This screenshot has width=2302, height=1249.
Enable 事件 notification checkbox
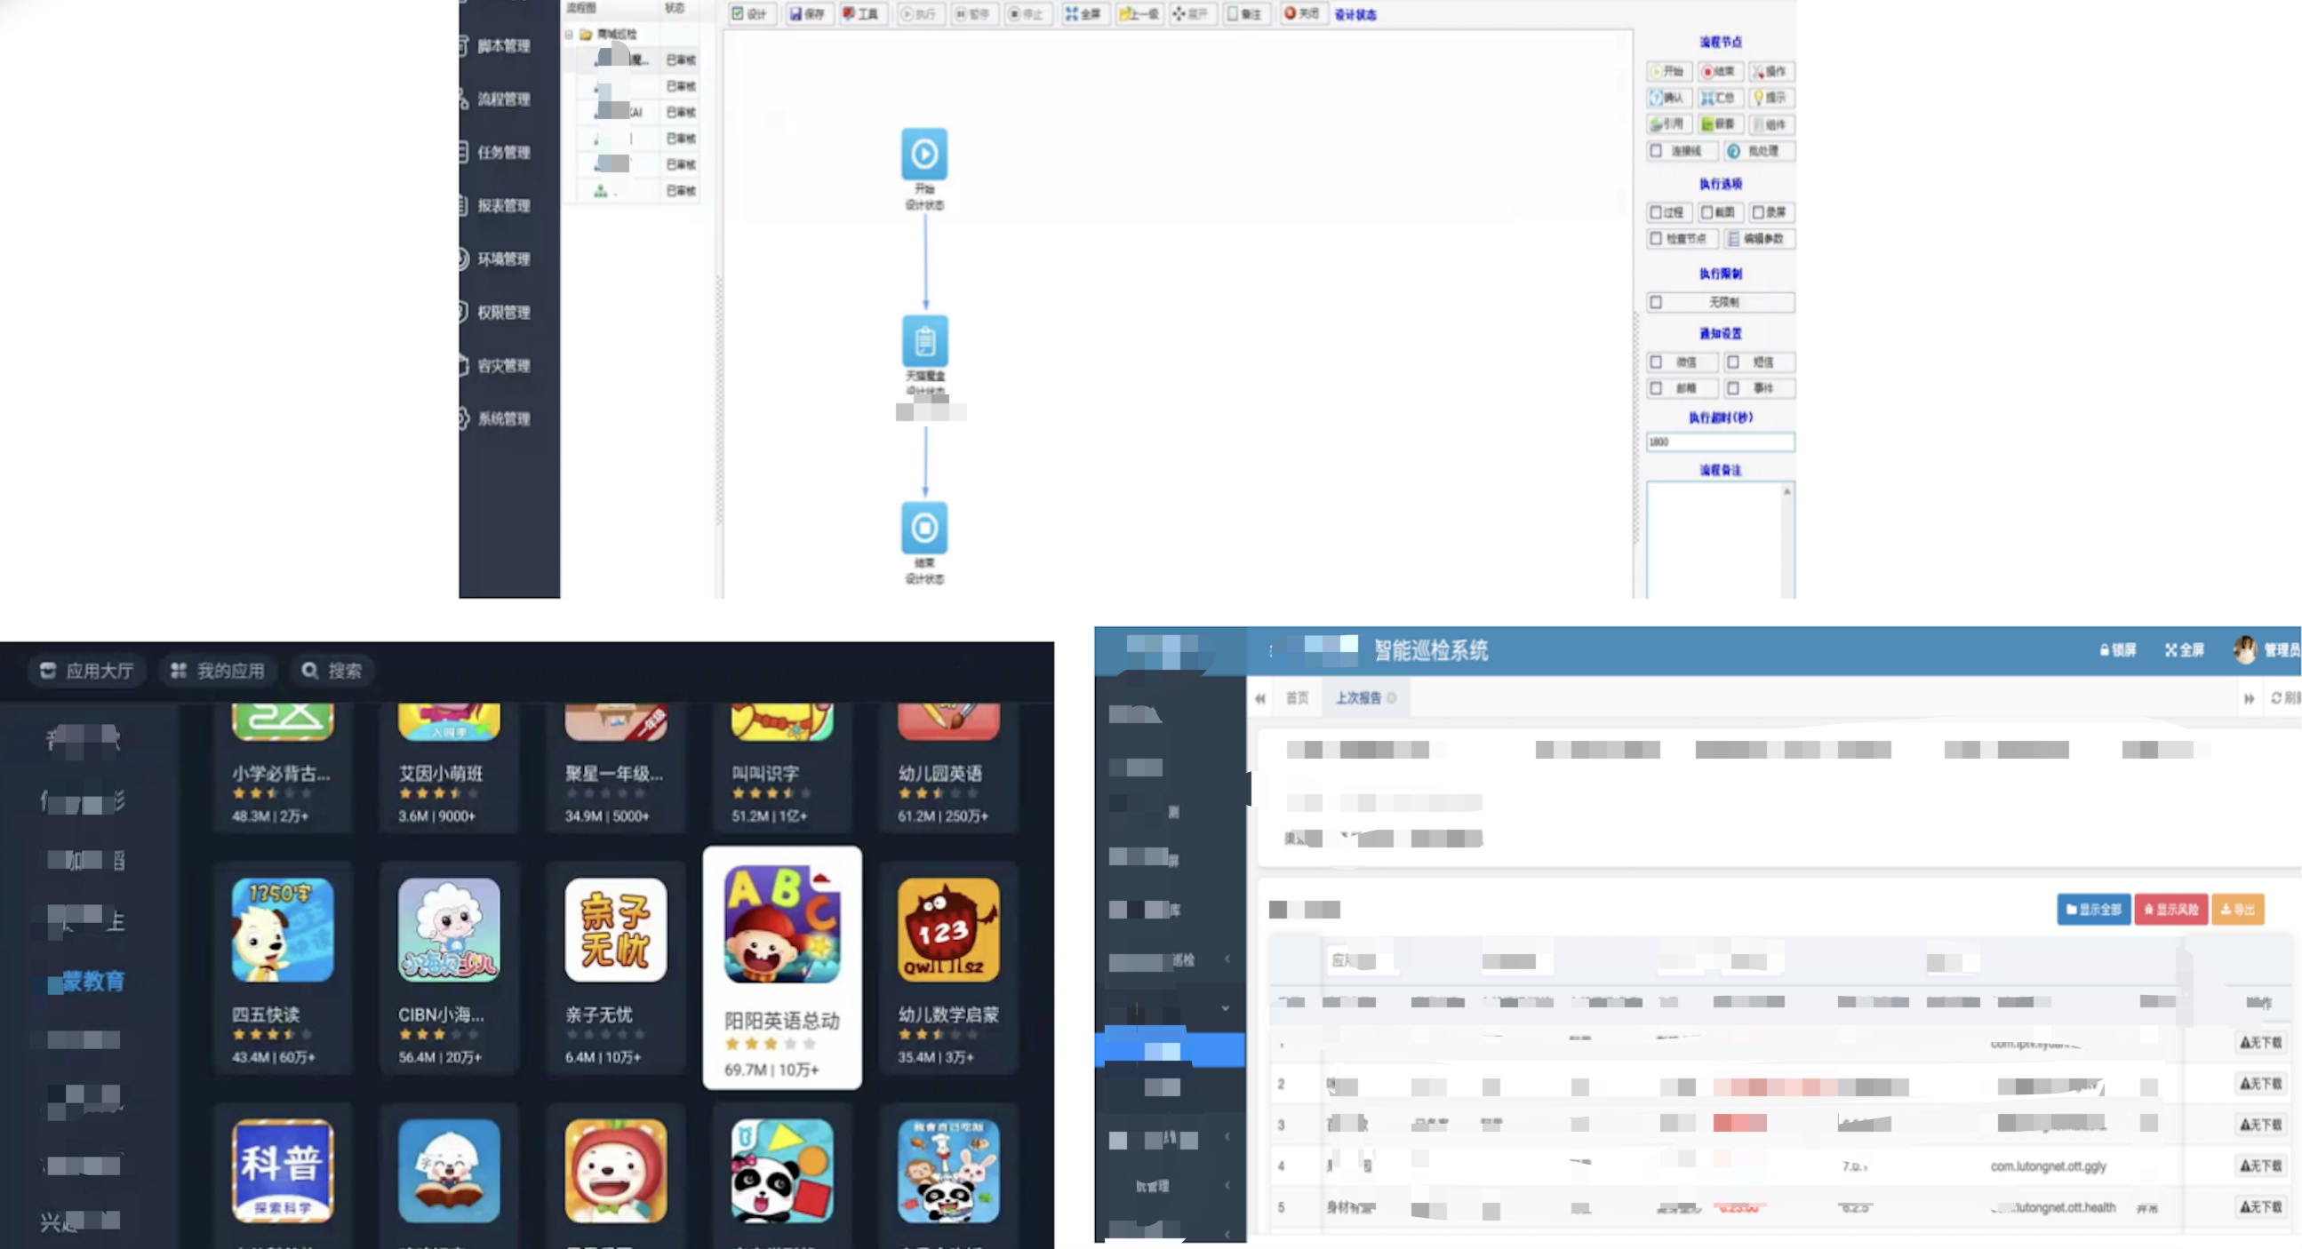pyautogui.click(x=1733, y=388)
